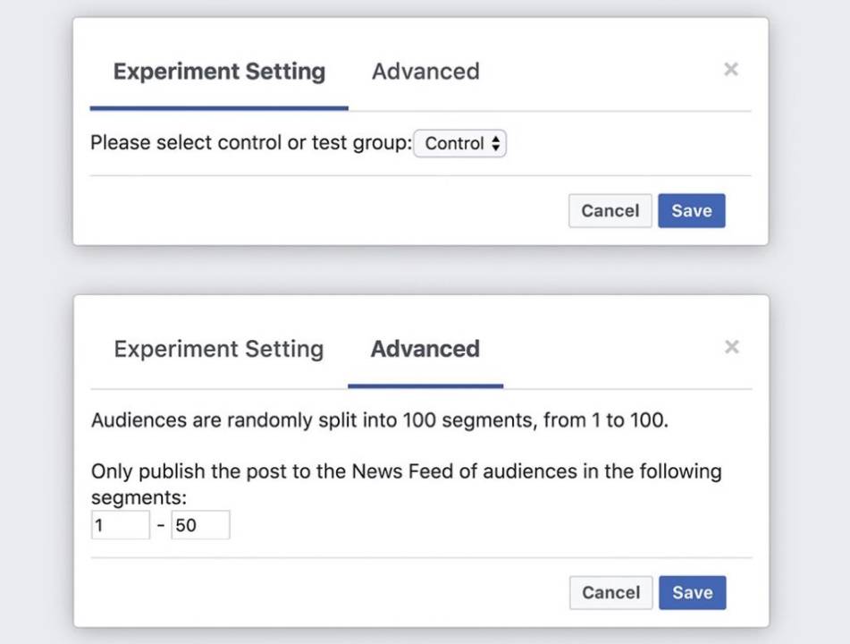Switch to Advanced tab in top dialog
This screenshot has width=850, height=644.
click(x=425, y=72)
